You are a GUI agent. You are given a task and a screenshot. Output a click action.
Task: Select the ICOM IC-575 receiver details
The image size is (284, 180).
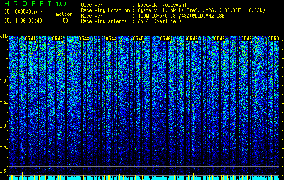(182, 16)
